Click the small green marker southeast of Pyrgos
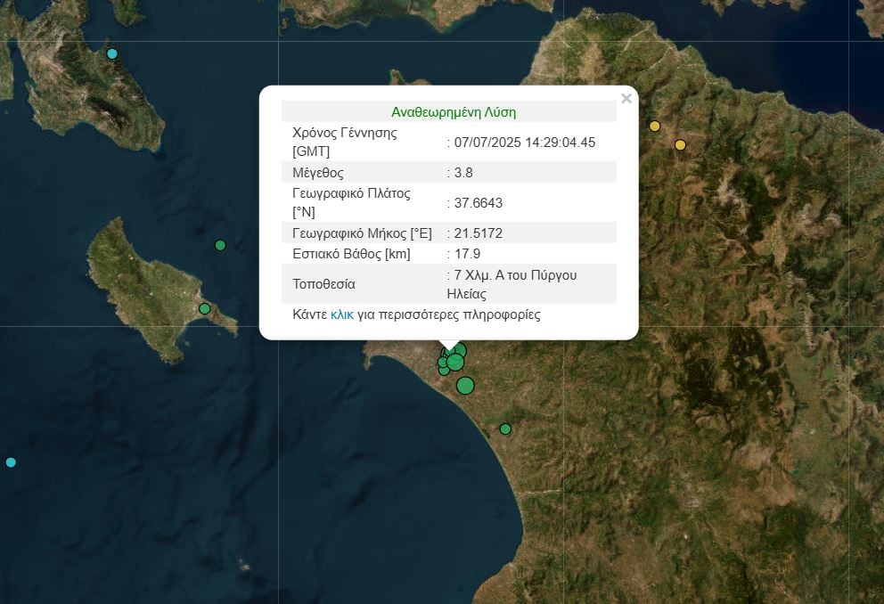The width and height of the screenshot is (884, 604). coord(505,429)
